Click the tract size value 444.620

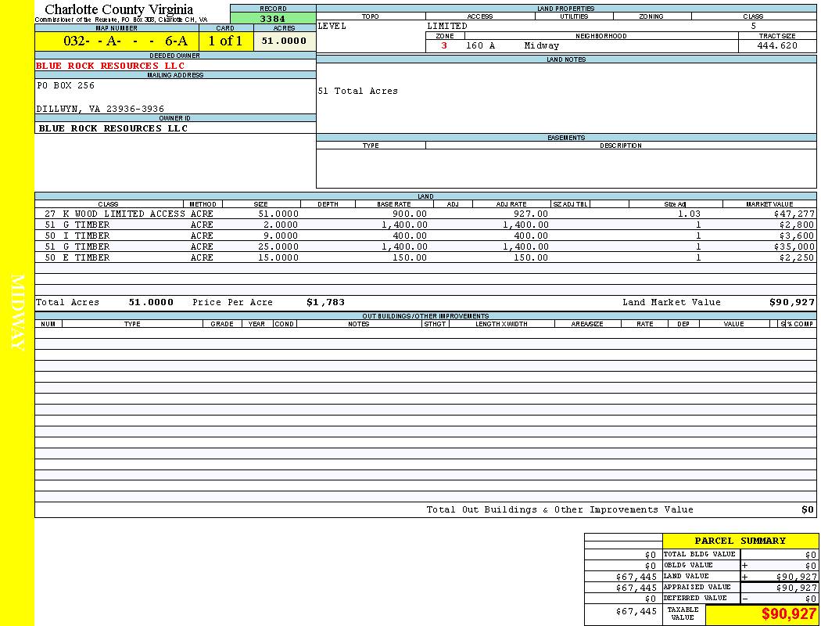776,46
